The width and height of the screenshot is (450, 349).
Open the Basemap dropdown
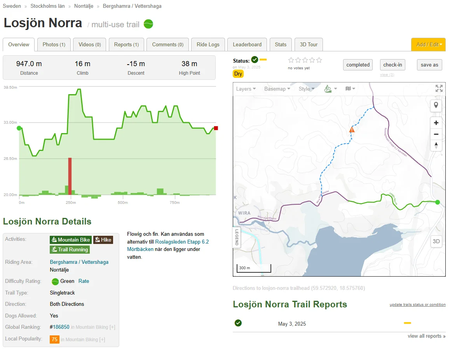[x=277, y=89]
